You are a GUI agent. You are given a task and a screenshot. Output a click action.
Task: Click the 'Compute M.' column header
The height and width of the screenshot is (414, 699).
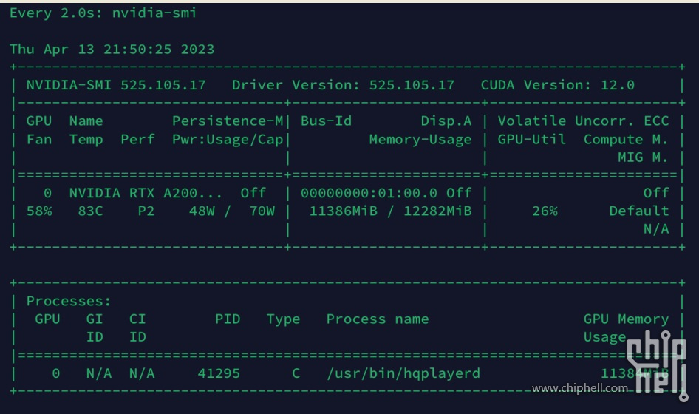click(x=626, y=139)
